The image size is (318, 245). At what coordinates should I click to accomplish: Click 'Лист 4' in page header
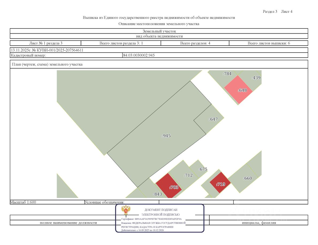[287, 11]
